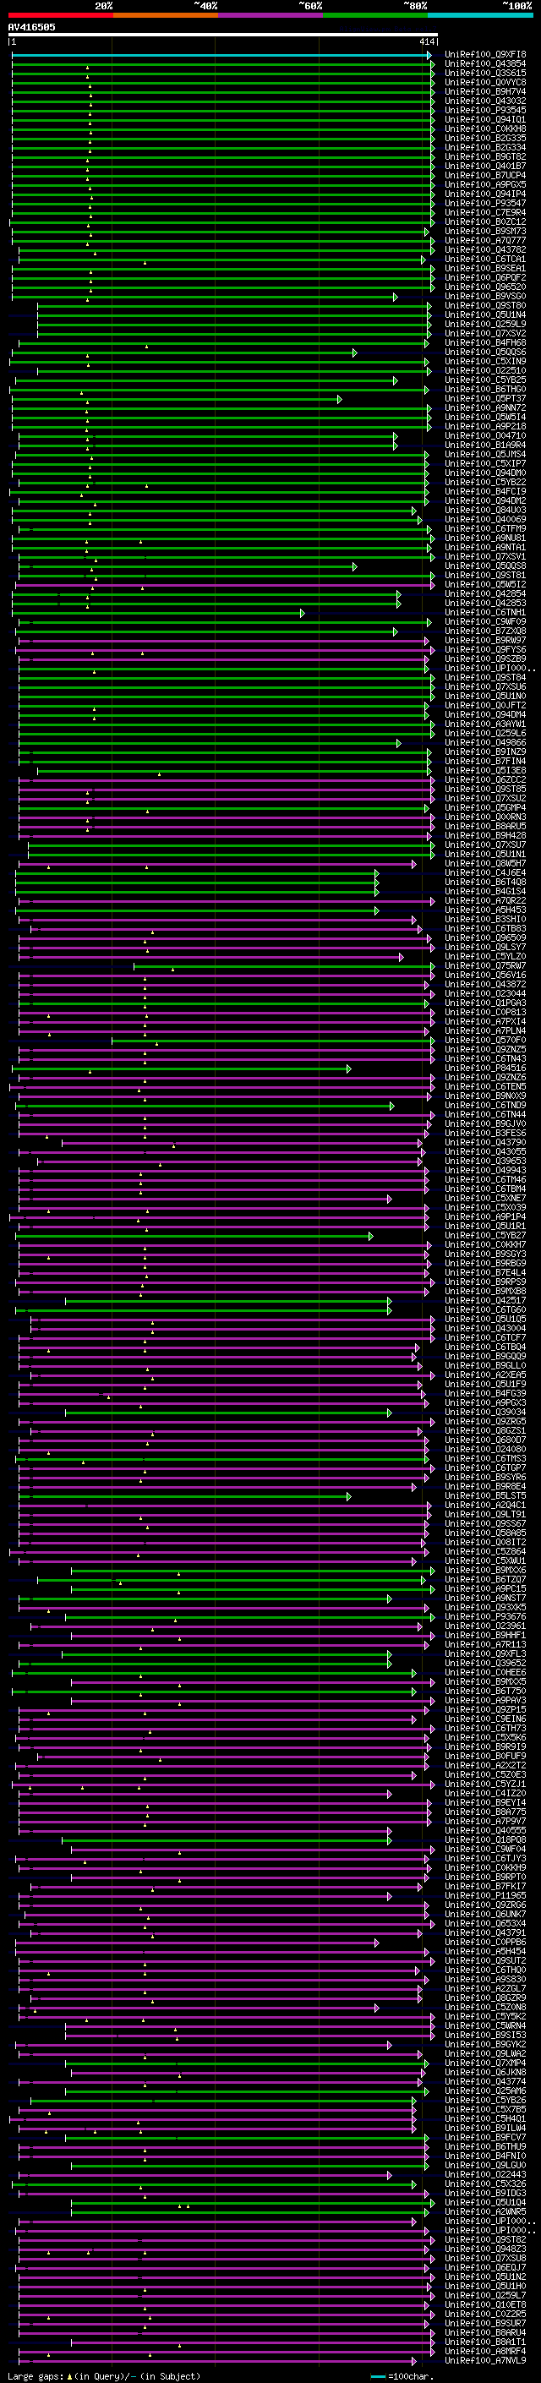Image resolution: width=541 pixels, height=2383 pixels.
Task: Select the UniRef100_Q9ST80 hit label
Action: [485, 305]
